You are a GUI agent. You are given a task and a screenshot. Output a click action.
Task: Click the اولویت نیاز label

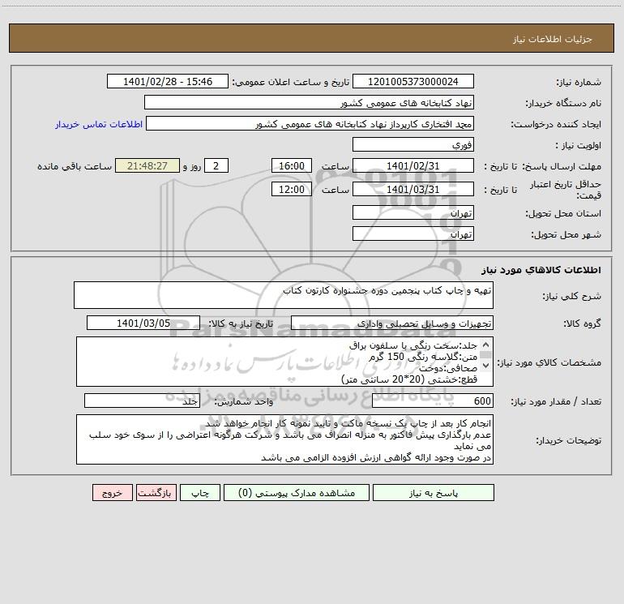[x=579, y=145]
